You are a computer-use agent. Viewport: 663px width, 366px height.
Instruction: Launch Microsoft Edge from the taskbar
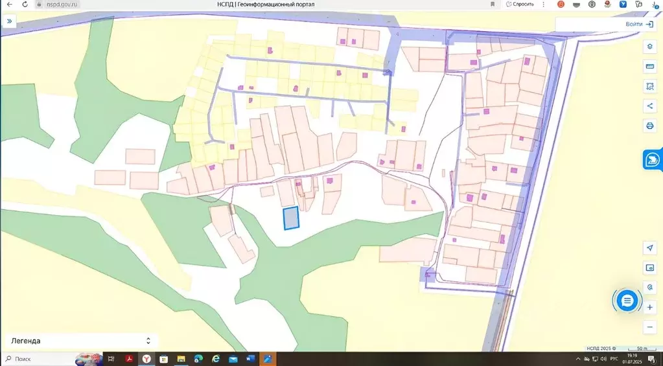pos(198,360)
